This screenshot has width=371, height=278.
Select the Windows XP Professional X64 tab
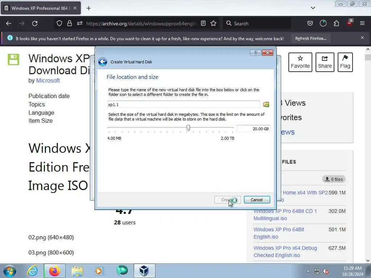pos(41,8)
